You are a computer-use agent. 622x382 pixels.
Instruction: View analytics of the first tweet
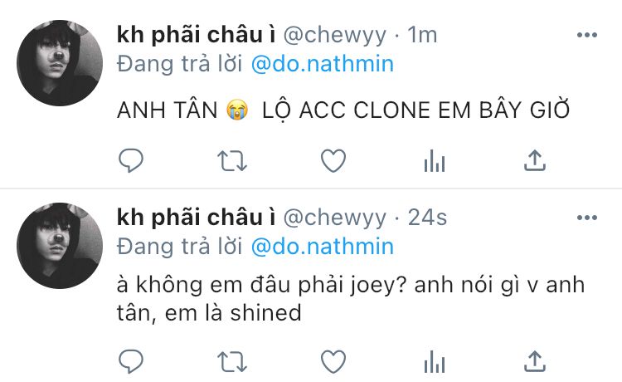[435, 161]
